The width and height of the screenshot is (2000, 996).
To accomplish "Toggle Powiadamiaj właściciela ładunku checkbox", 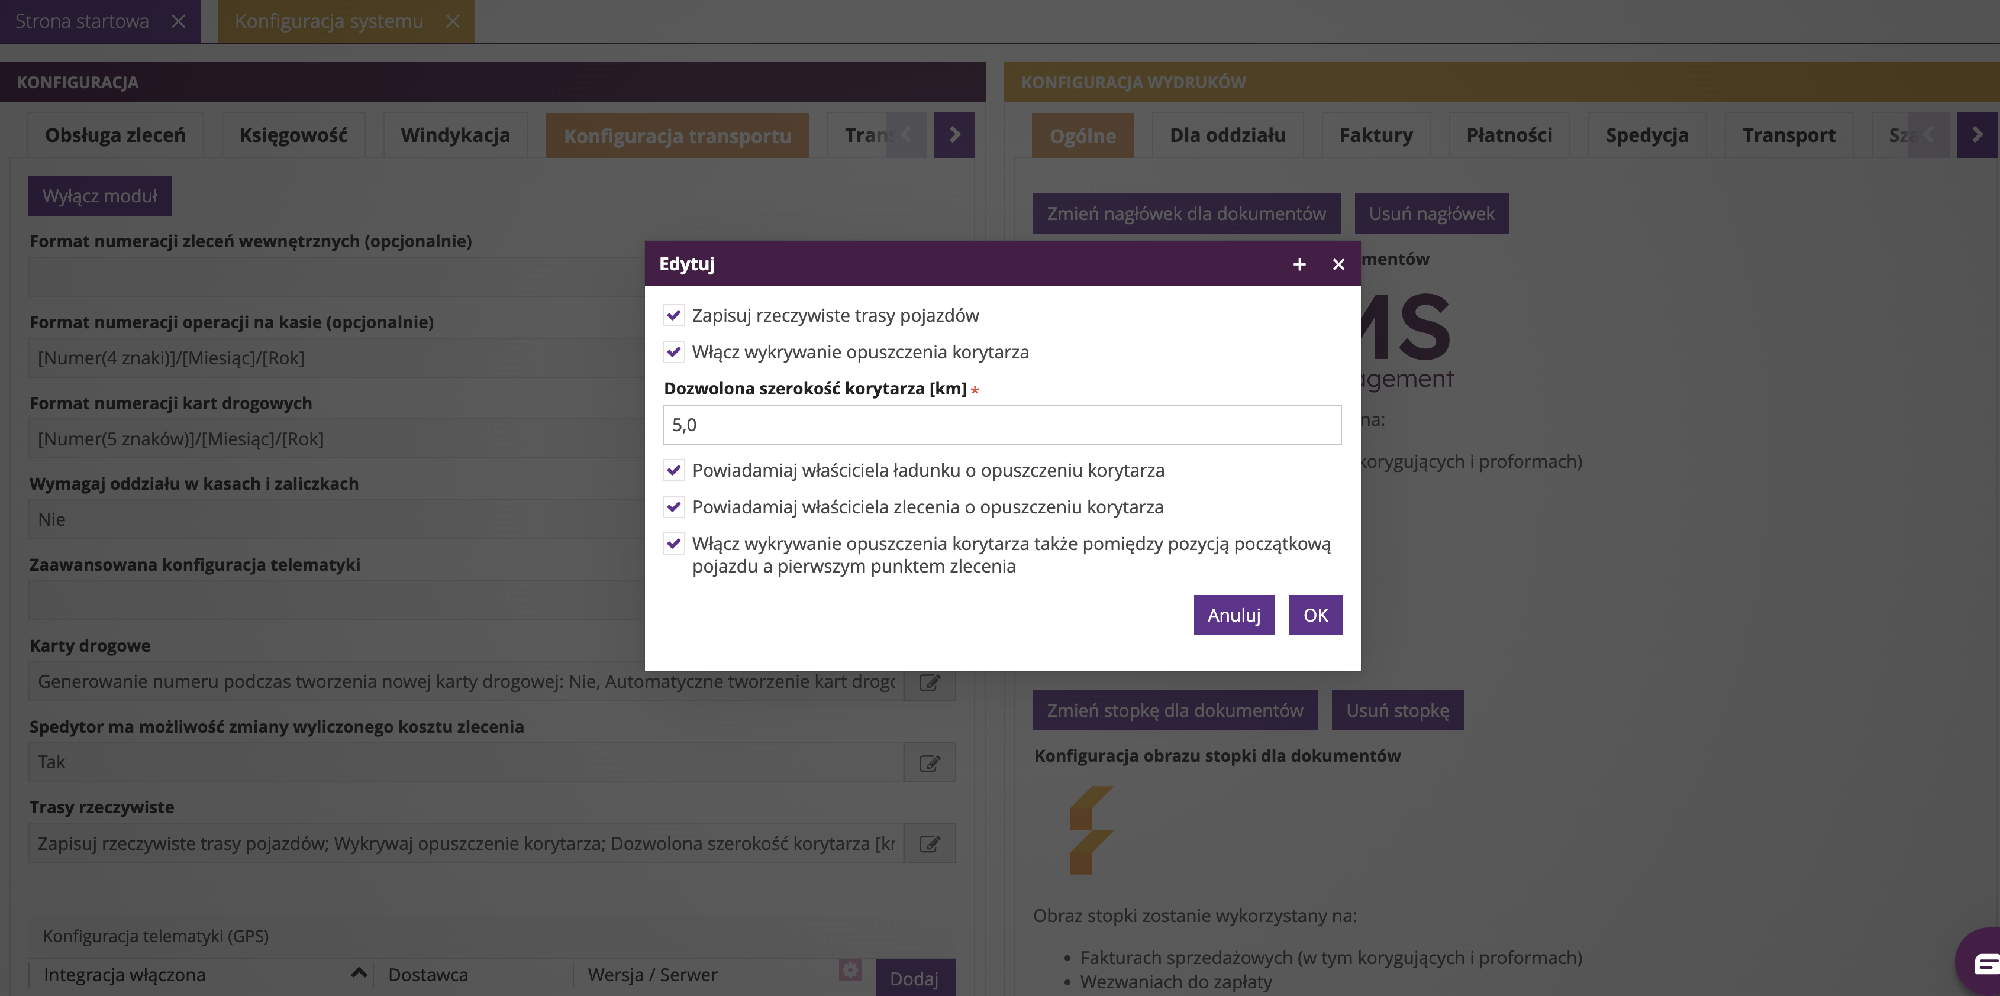I will pos(673,470).
